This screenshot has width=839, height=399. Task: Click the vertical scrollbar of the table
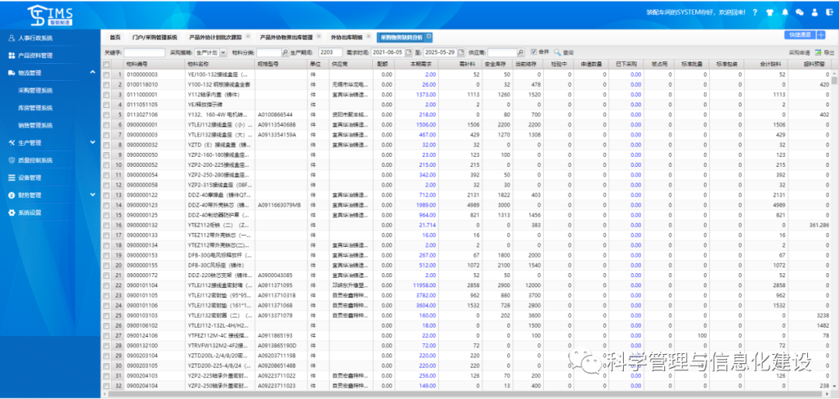tap(834, 230)
